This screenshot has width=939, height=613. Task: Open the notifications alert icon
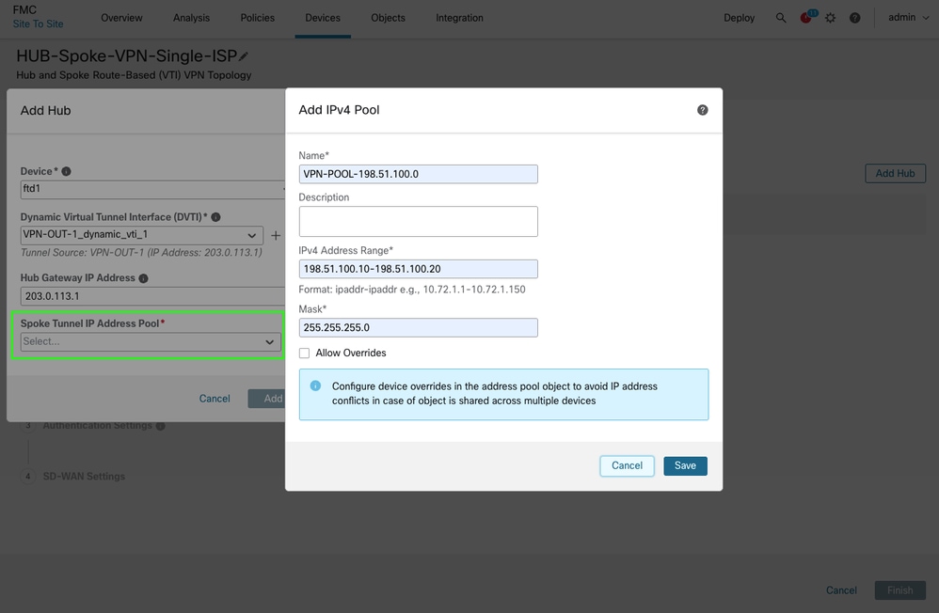tap(806, 18)
